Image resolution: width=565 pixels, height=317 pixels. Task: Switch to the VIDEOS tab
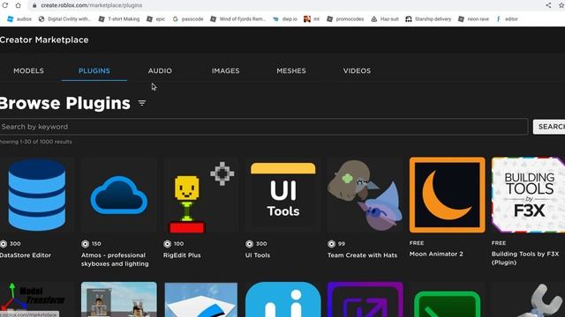click(357, 70)
